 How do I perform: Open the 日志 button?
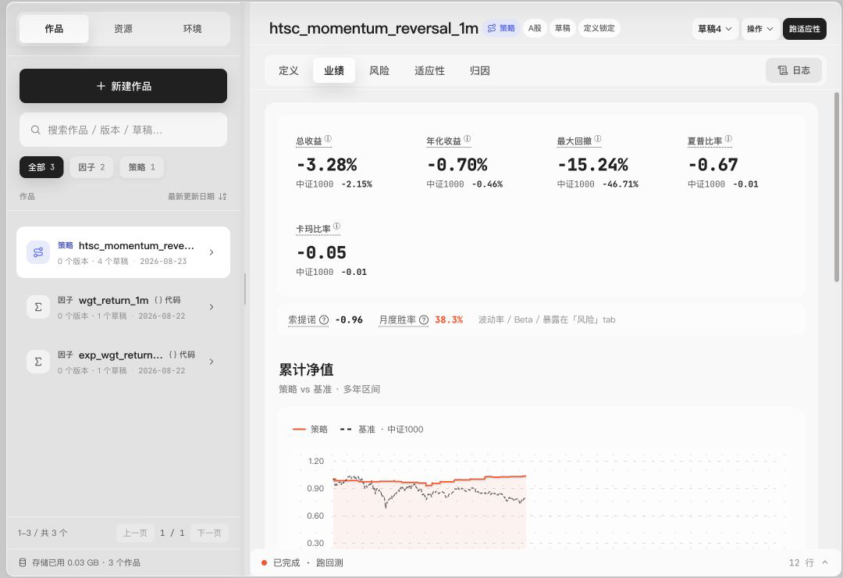click(x=794, y=70)
